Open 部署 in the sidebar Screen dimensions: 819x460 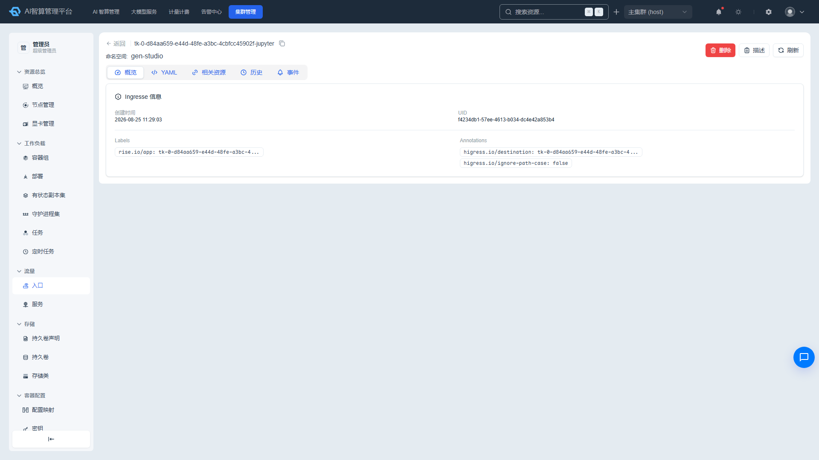(51, 176)
